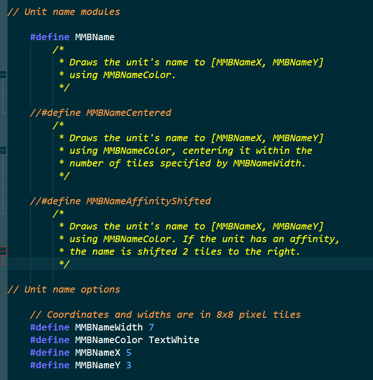Collapse the fold marker beside the MMBNameCentered comment block
The height and width of the screenshot is (380, 373).
(x=3, y=150)
